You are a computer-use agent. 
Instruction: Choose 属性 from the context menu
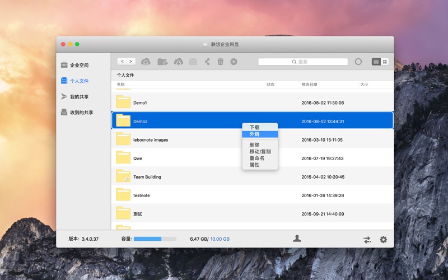[x=260, y=165]
